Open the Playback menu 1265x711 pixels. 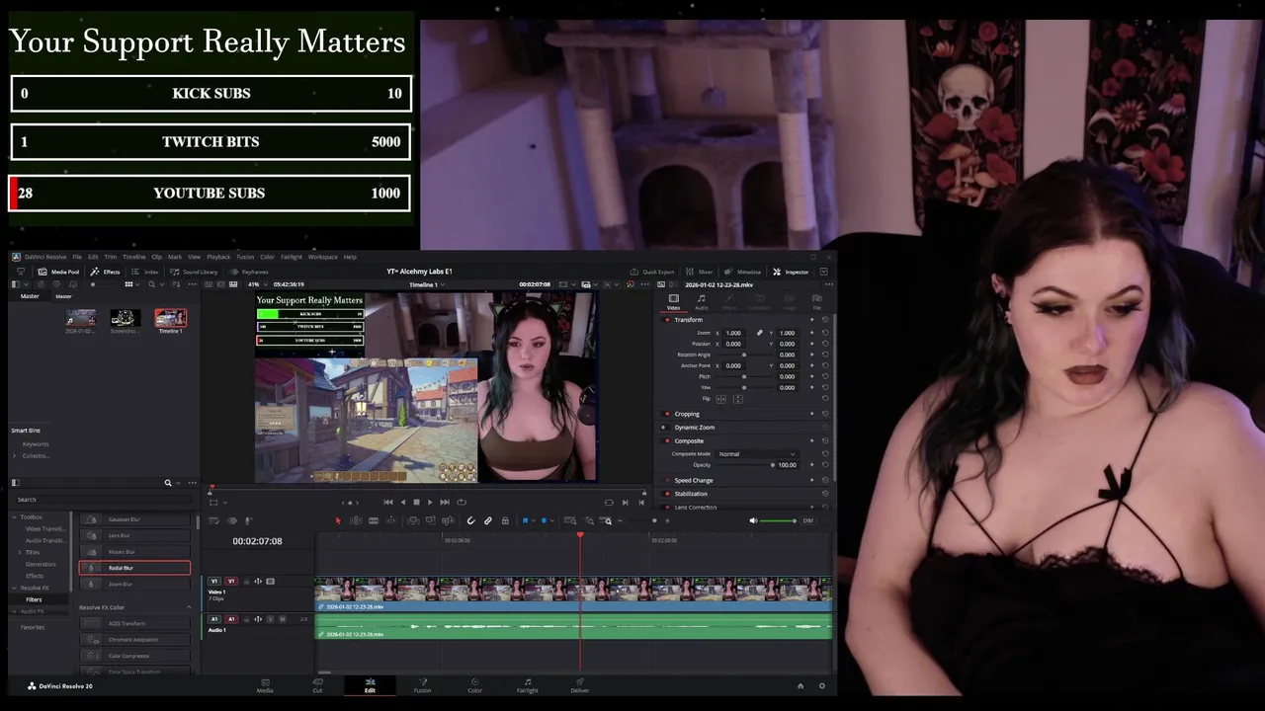[218, 257]
